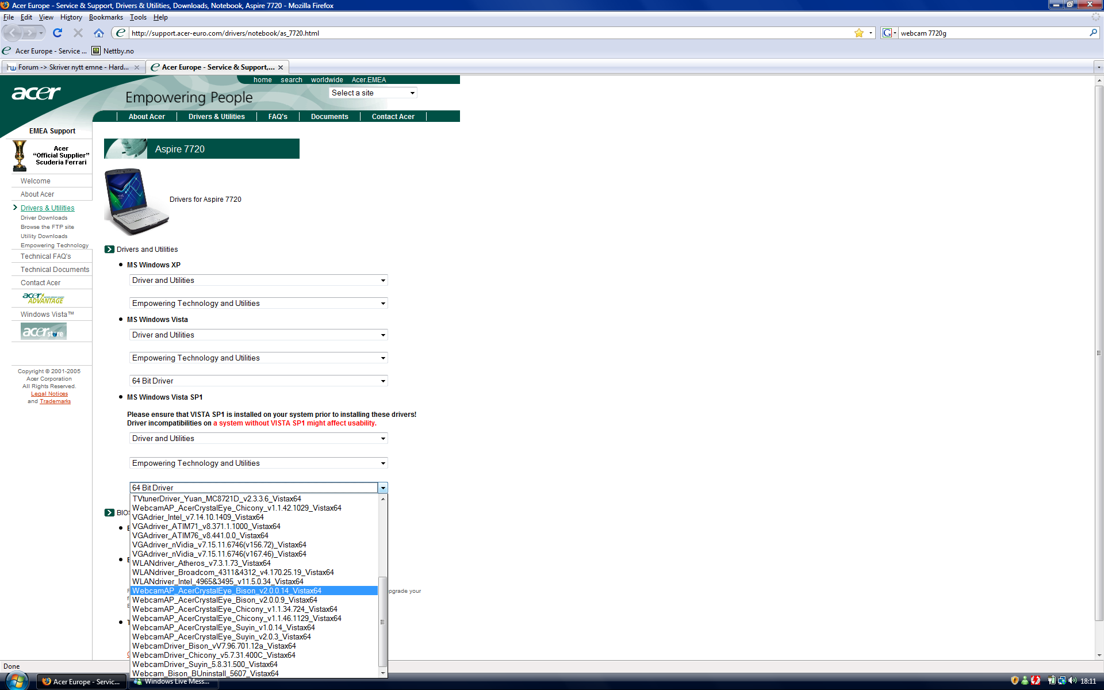Viewport: 1104px width, 690px height.
Task: Click the URL address bar
Action: click(x=490, y=33)
